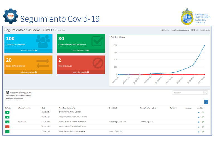
Task: Toggle green status of Daniela Hernández
Action: tap(7, 112)
